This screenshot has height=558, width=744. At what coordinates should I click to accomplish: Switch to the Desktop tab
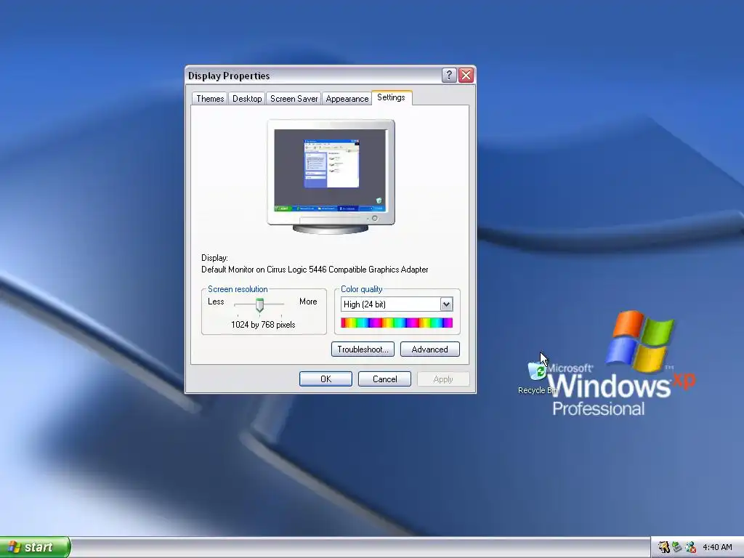tap(247, 99)
